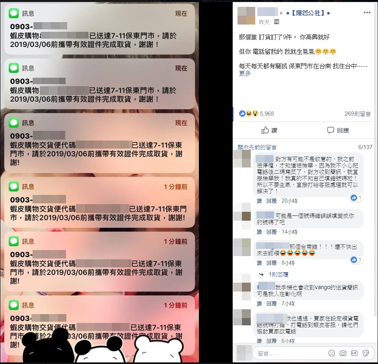Click the comment bubble 回應 icon
The image size is (378, 364).
point(330,130)
